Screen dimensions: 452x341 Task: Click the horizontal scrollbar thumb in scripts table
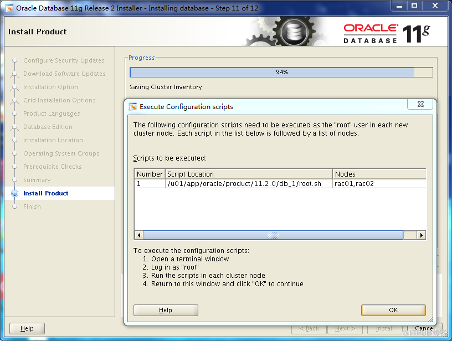pos(273,235)
